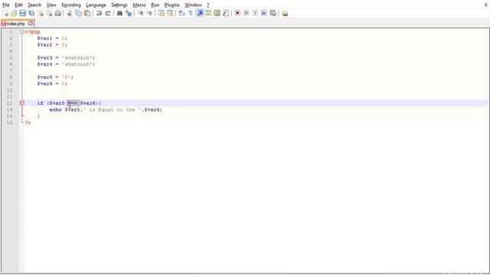The height and width of the screenshot is (275, 490).
Task: Toggle the function list icon
Action: (226, 13)
